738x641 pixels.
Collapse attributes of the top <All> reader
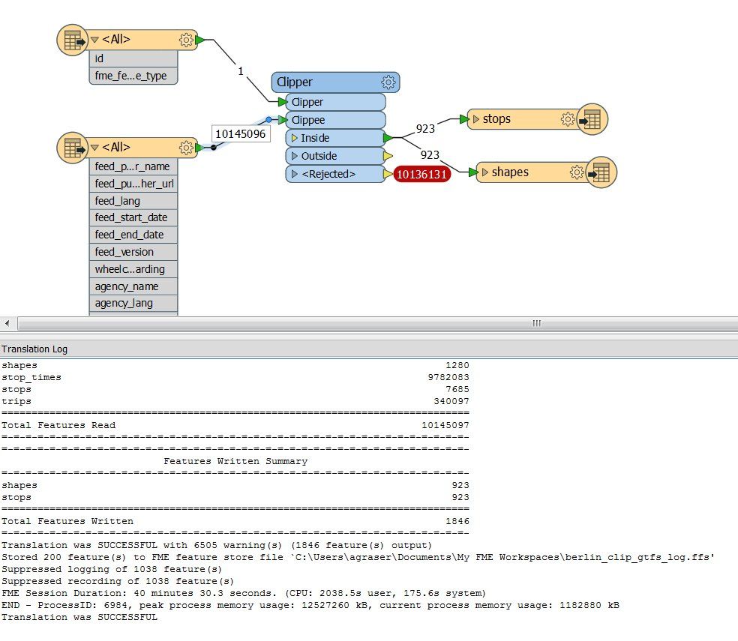pos(94,40)
